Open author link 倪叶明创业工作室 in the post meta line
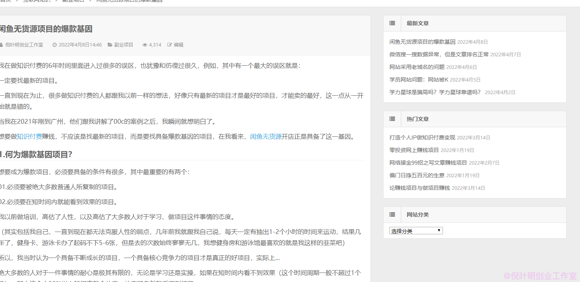Image resolution: width=580 pixels, height=282 pixels. [24, 45]
